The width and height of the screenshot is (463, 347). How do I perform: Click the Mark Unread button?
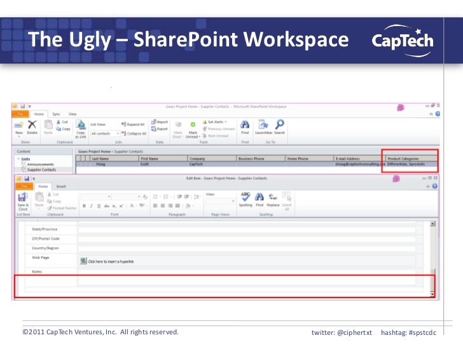(193, 130)
